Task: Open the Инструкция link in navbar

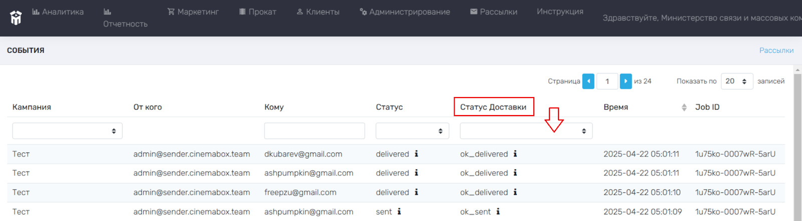Action: (560, 11)
